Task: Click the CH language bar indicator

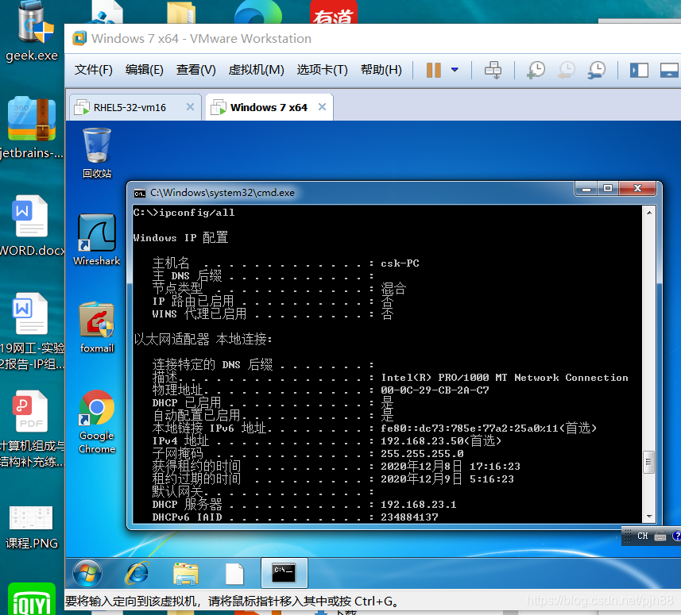Action: [642, 536]
